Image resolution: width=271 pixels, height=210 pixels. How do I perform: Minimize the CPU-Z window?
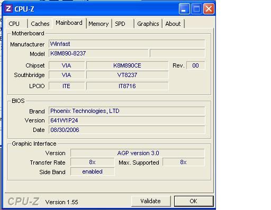pyautogui.click(x=184, y=8)
